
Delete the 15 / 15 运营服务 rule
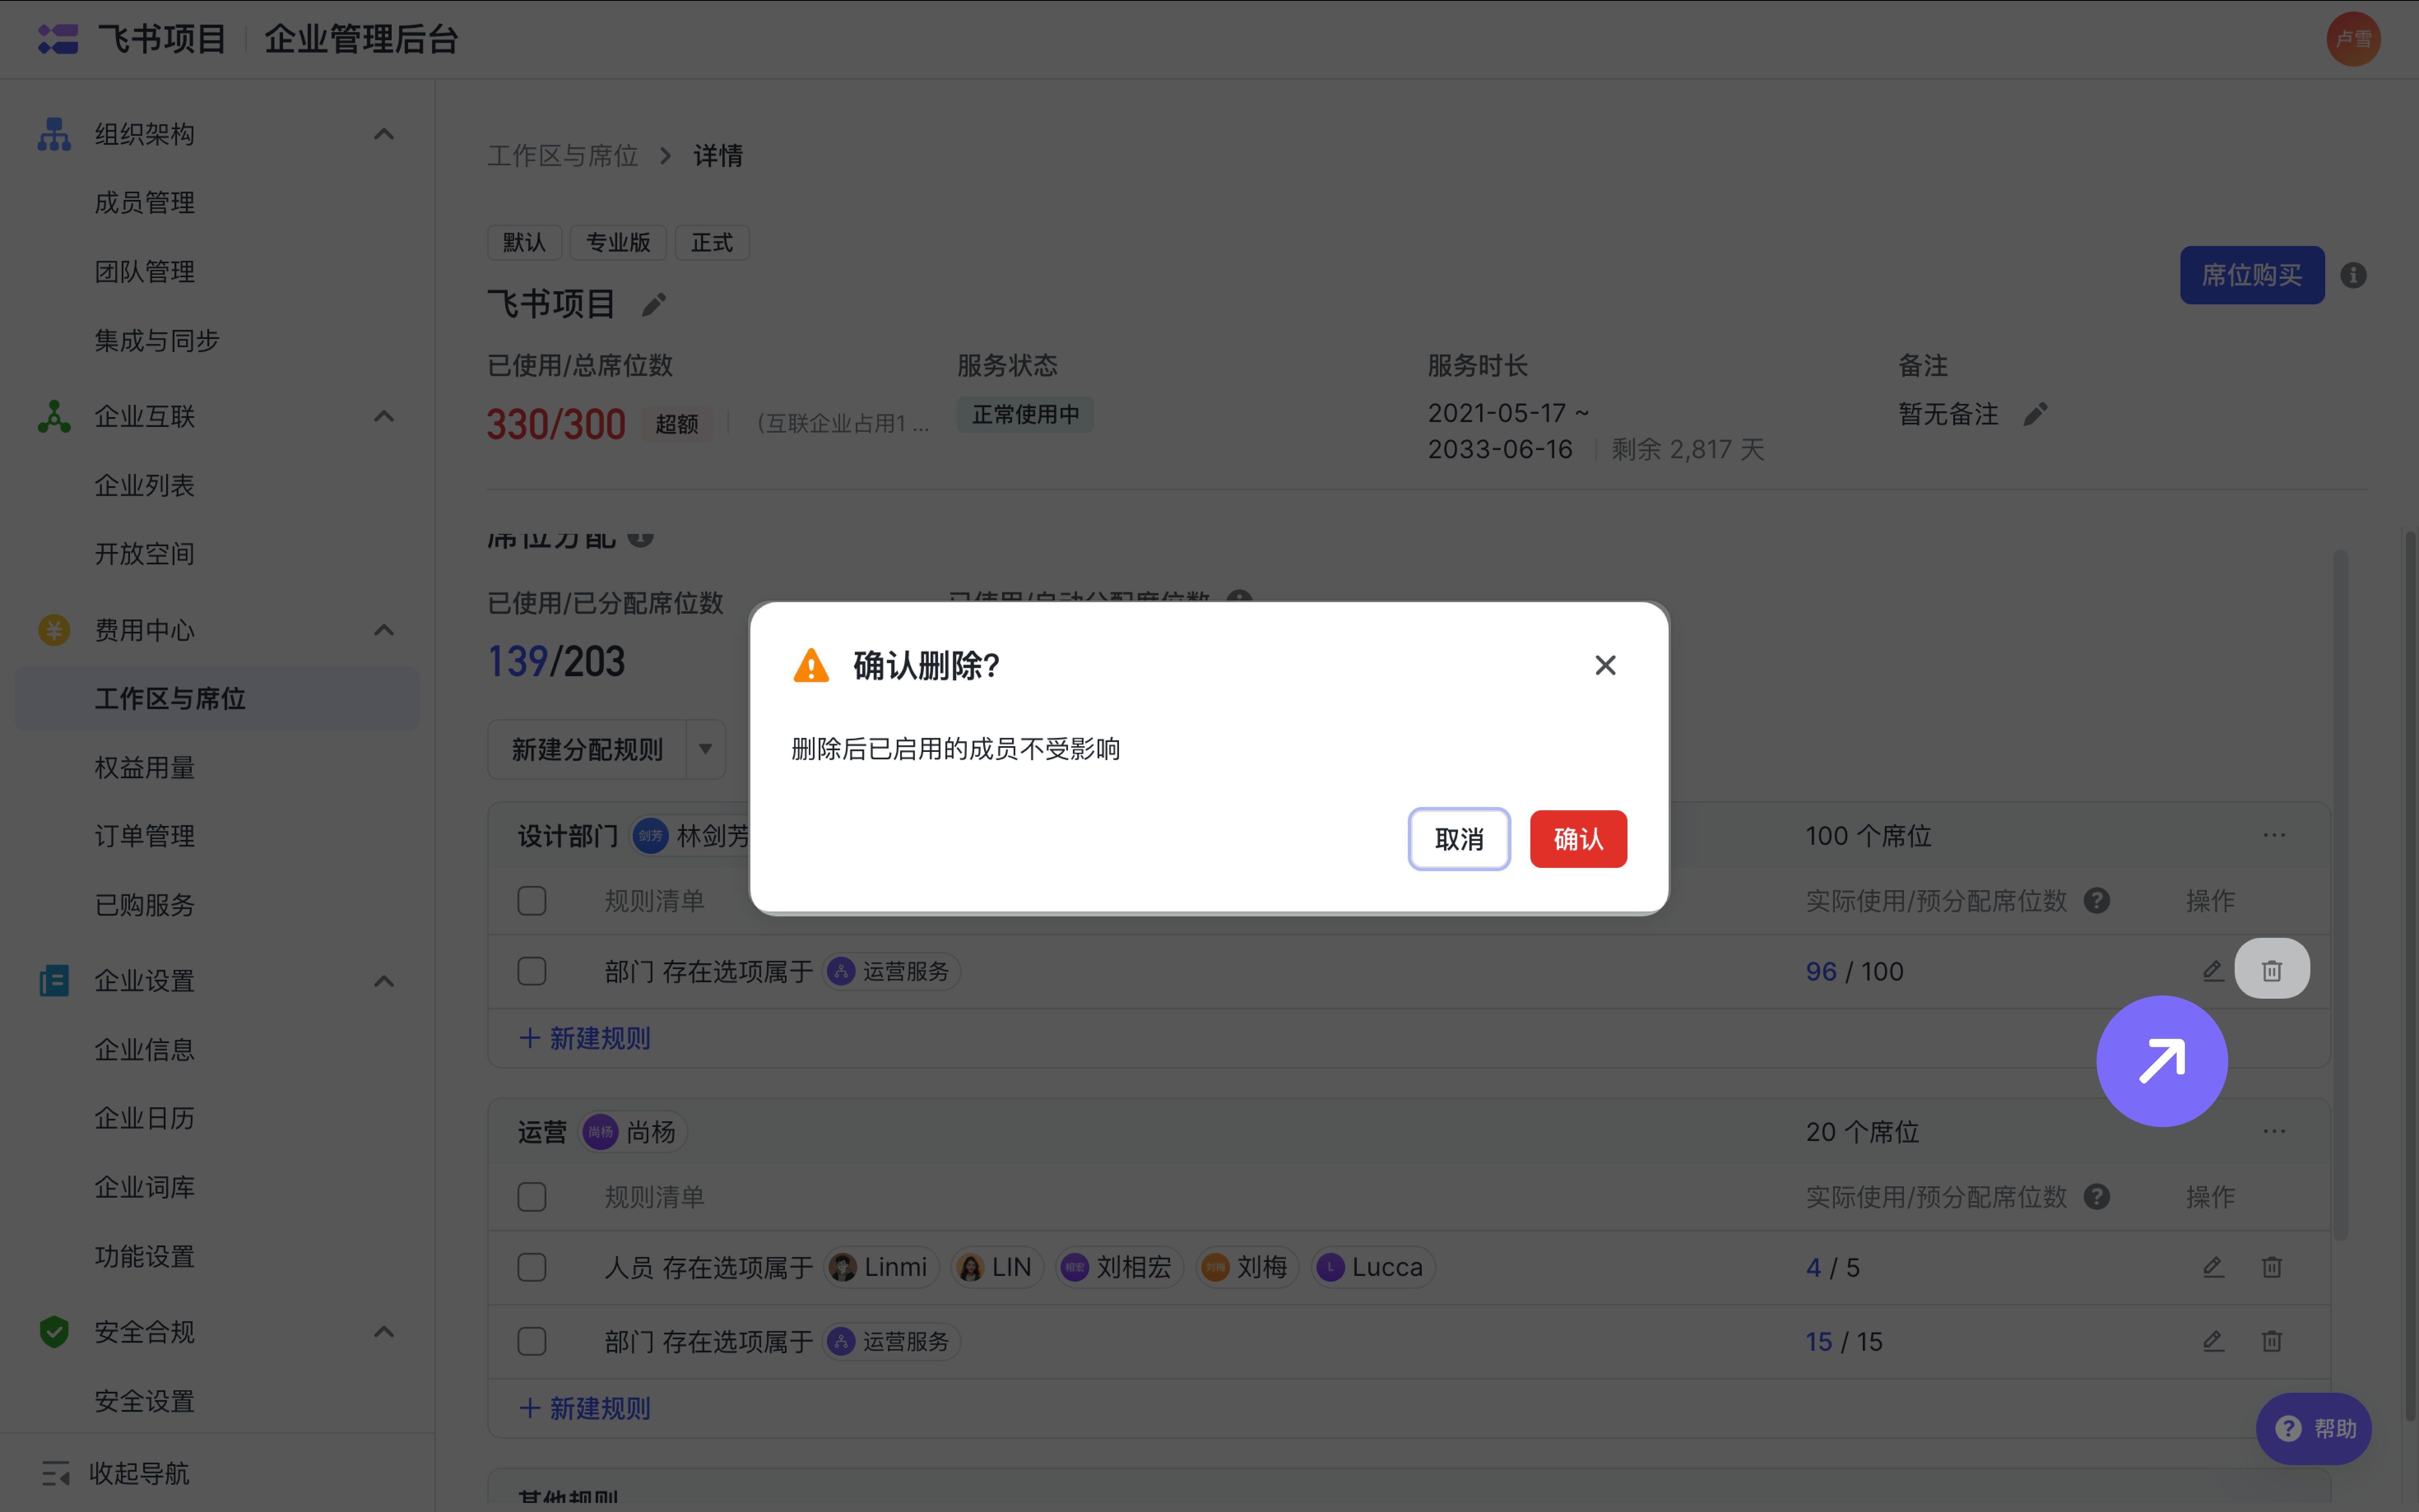pos(2272,1341)
